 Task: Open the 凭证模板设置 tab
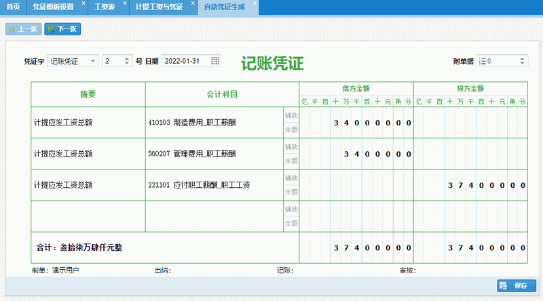(53, 7)
